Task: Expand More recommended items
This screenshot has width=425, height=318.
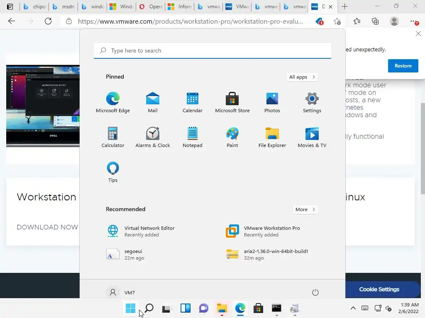Action: [305, 209]
